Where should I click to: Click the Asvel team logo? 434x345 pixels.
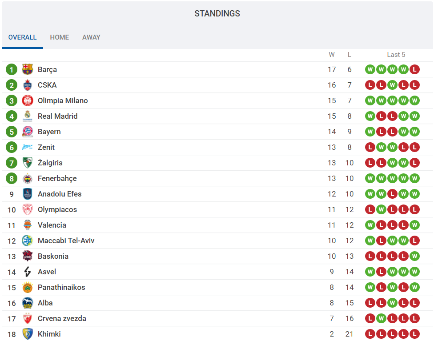[28, 272]
